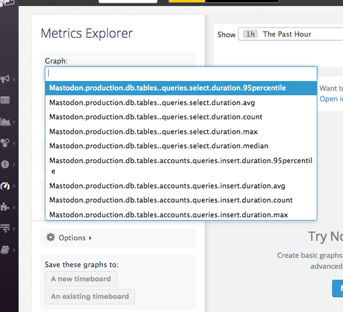The width and height of the screenshot is (343, 312).
Task: Expand the Options section arrow
Action: (91, 238)
